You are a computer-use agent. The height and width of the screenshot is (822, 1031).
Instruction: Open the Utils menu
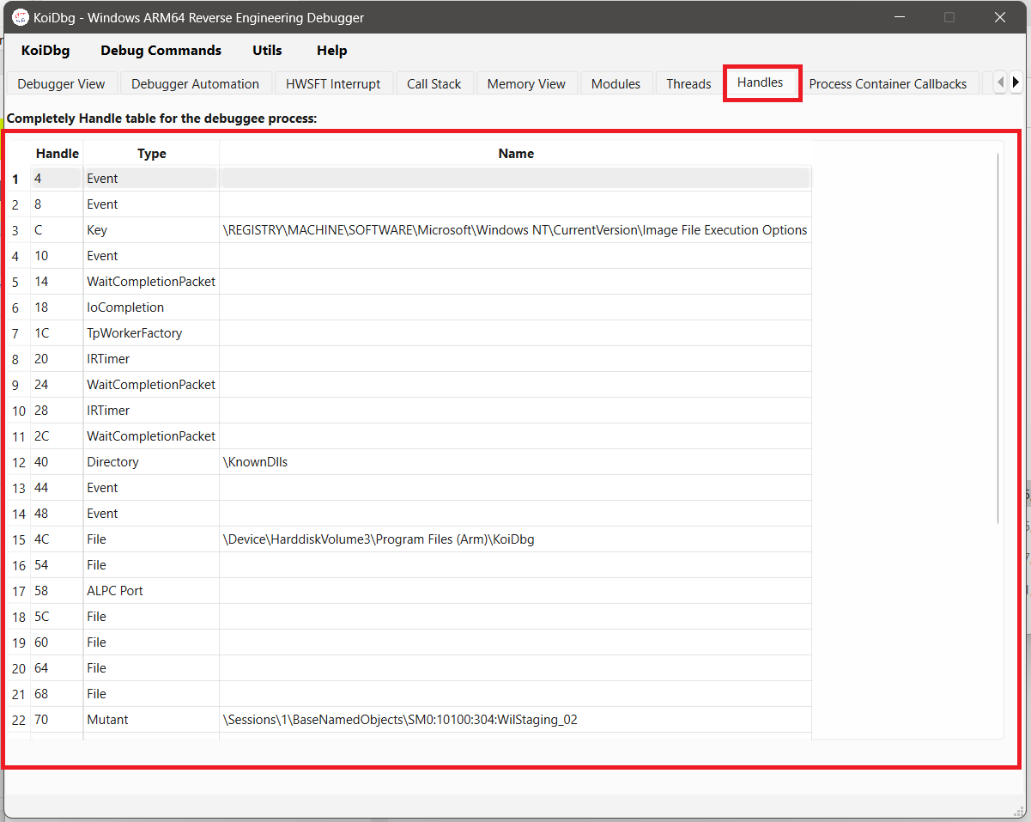tap(267, 51)
